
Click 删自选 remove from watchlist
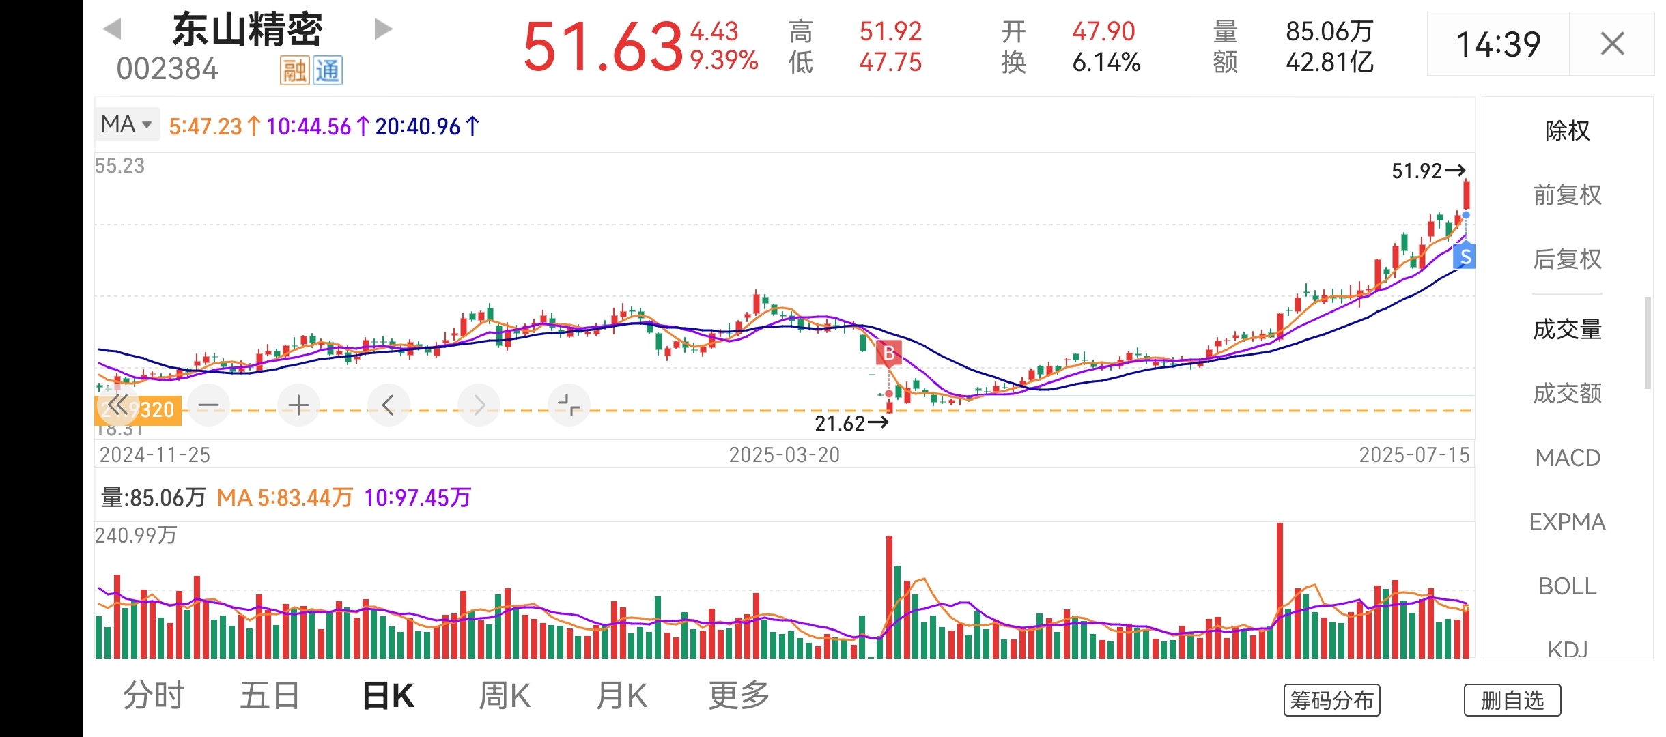(1512, 700)
